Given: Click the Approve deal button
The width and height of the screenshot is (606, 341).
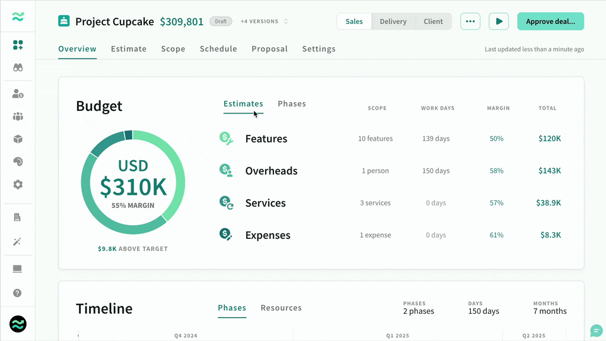Looking at the screenshot, I should [550, 21].
